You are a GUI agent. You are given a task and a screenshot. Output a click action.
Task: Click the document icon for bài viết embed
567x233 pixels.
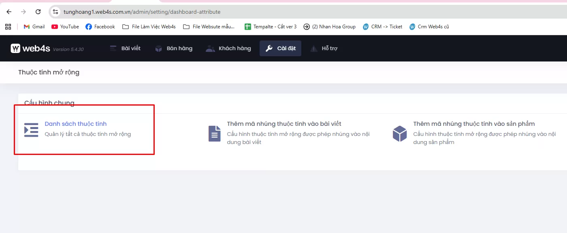(214, 133)
